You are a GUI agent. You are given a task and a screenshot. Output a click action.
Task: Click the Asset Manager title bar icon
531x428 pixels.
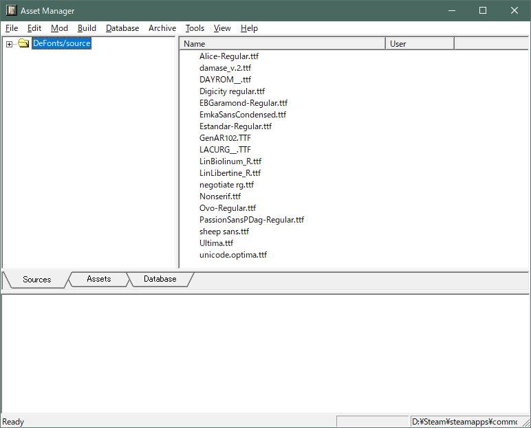pyautogui.click(x=12, y=10)
